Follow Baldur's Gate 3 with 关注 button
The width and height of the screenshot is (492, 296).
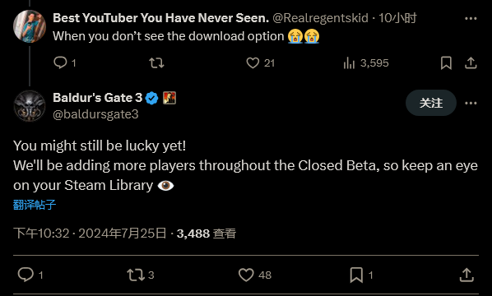pos(431,103)
